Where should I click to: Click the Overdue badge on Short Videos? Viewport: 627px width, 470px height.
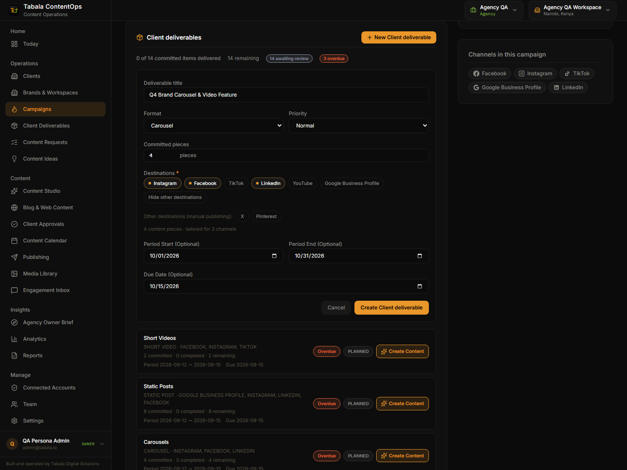pos(327,351)
